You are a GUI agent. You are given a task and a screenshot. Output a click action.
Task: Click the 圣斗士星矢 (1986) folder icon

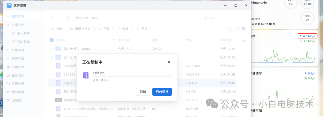click(58, 49)
